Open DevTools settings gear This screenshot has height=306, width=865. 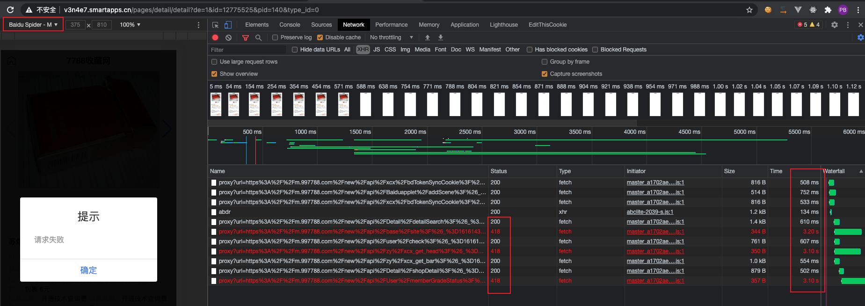pyautogui.click(x=835, y=25)
